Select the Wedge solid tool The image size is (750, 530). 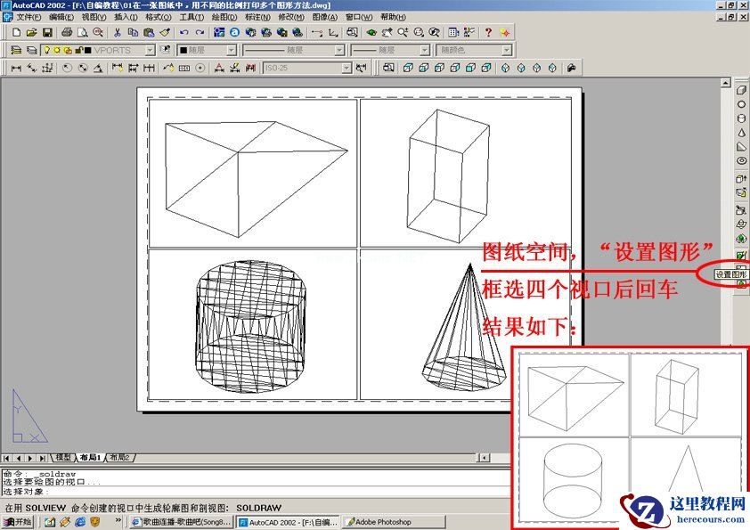point(741,147)
